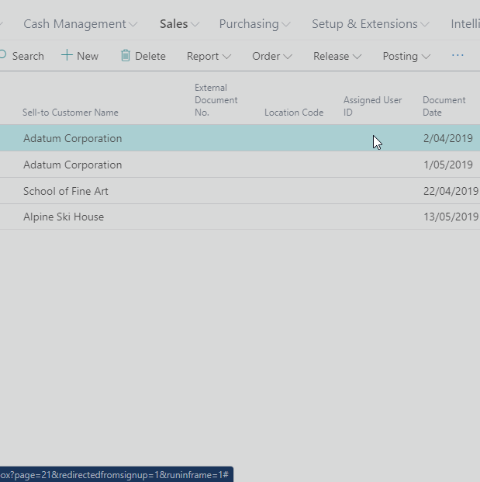This screenshot has height=482, width=480.
Task: Click the date 22/04/2019
Action: [451, 191]
